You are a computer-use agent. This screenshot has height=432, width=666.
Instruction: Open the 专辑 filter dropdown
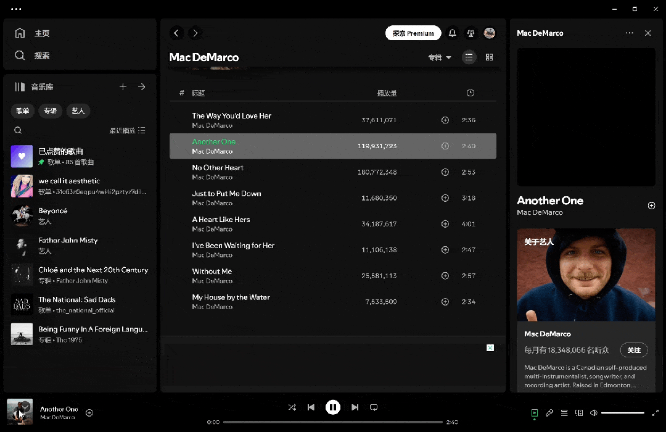pyautogui.click(x=440, y=57)
